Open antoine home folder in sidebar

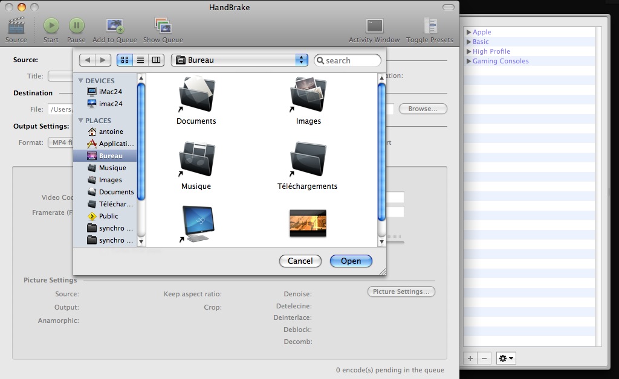(x=105, y=132)
